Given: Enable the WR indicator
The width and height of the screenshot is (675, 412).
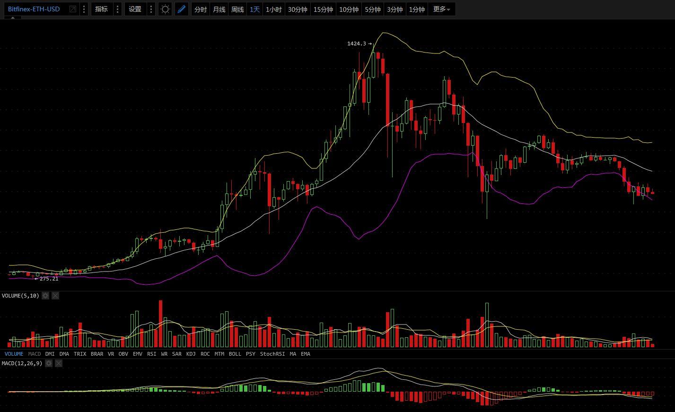Looking at the screenshot, I should point(164,354).
